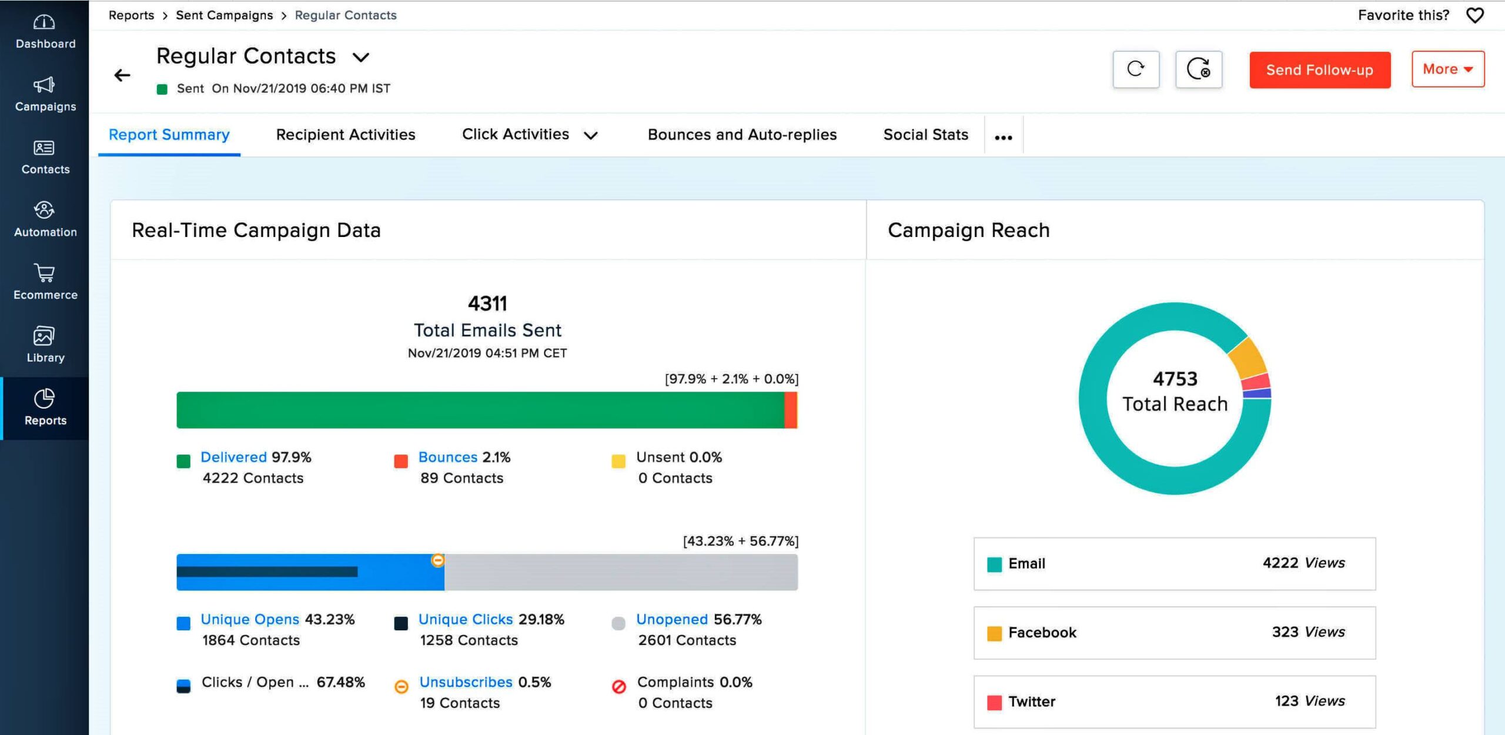The image size is (1505, 735).
Task: Click the gray Unopened legend swatch
Action: [618, 624]
